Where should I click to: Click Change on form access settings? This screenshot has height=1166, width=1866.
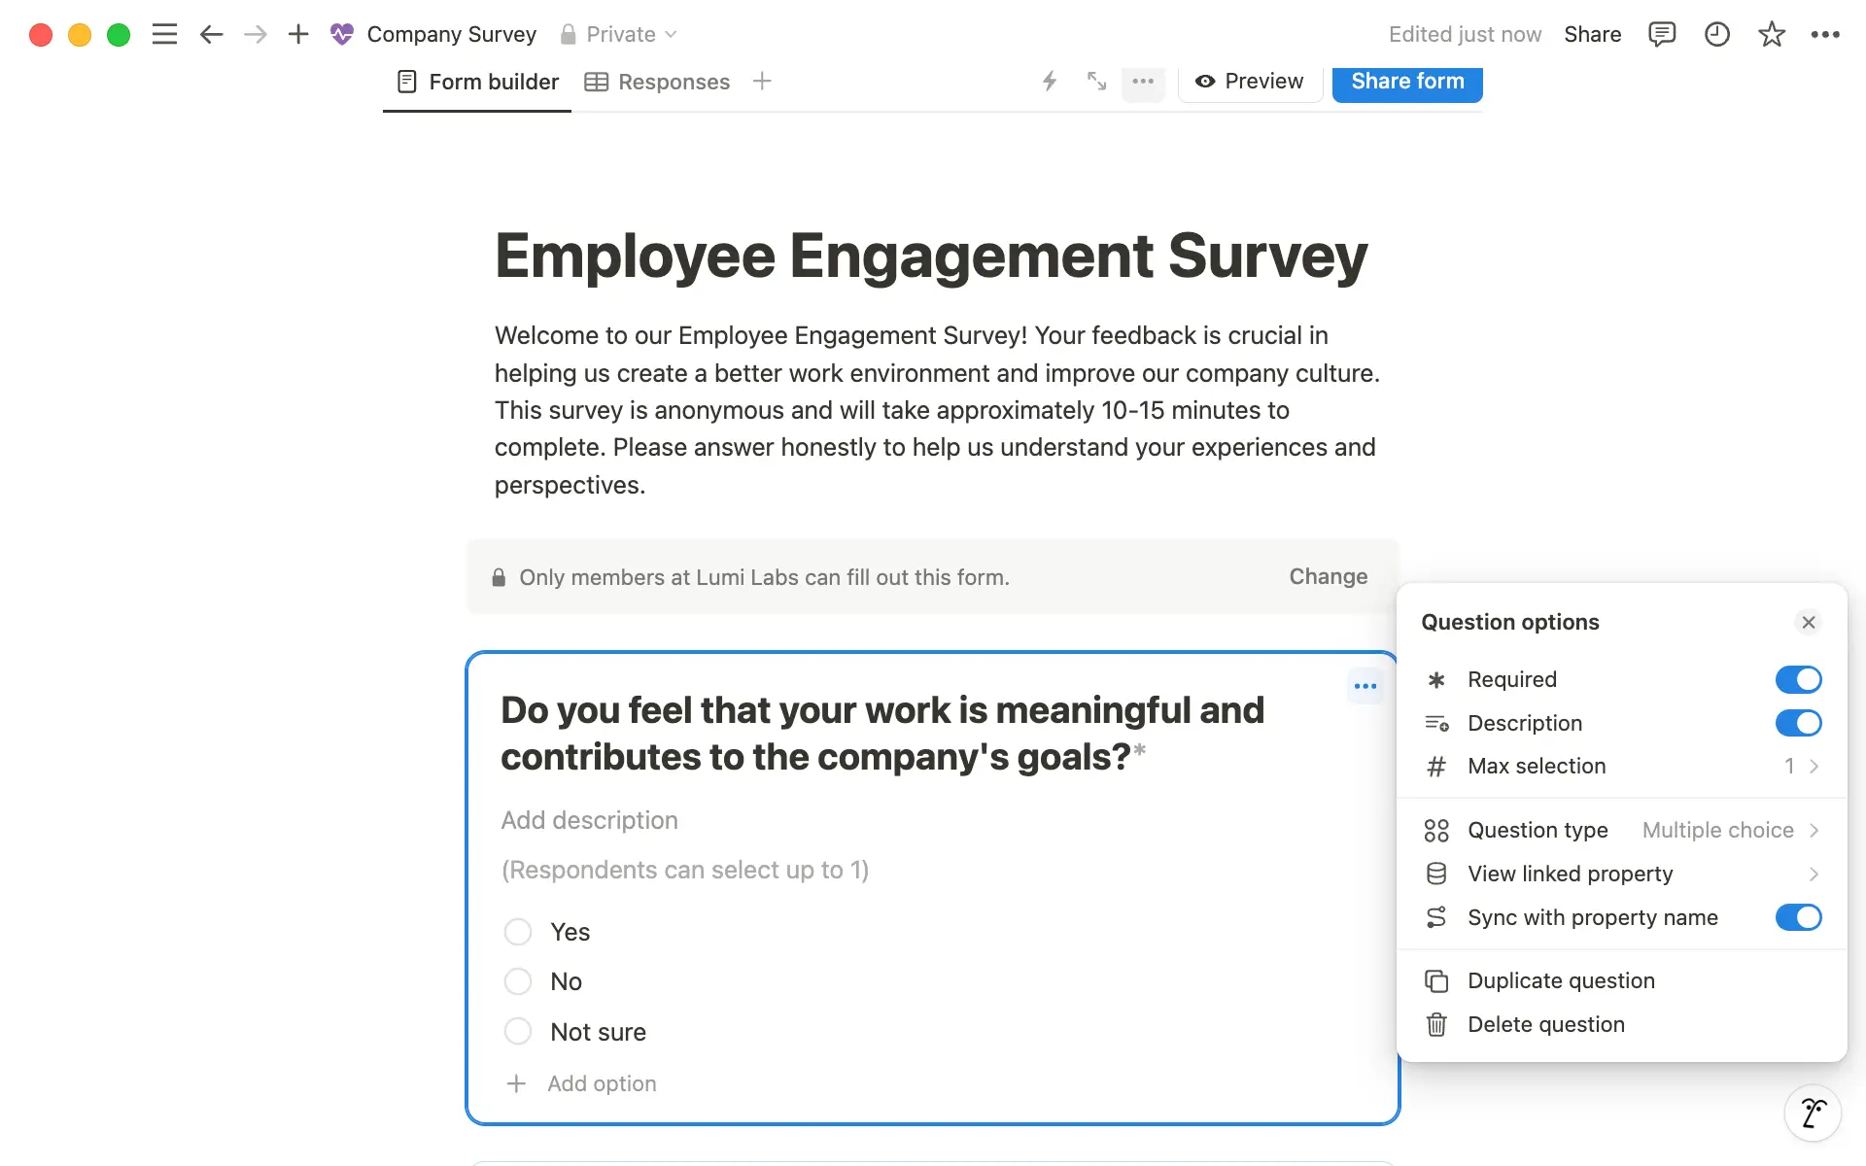(x=1328, y=576)
